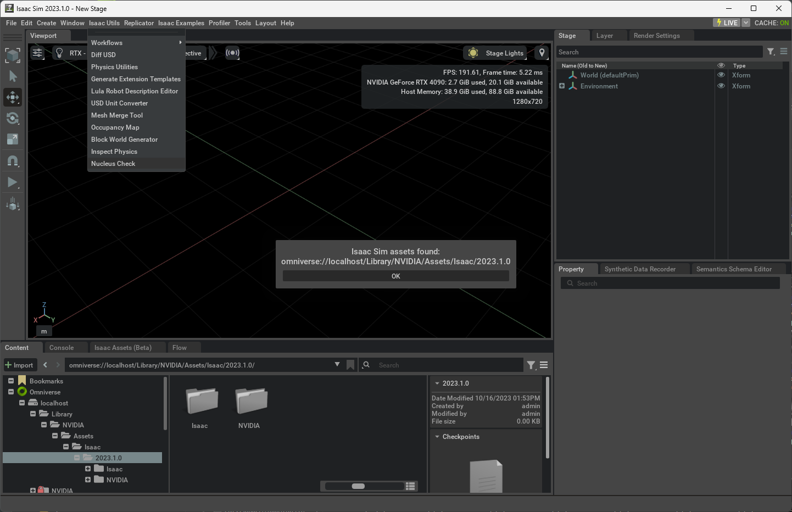
Task: Toggle visibility of the Environment prim
Action: [721, 86]
